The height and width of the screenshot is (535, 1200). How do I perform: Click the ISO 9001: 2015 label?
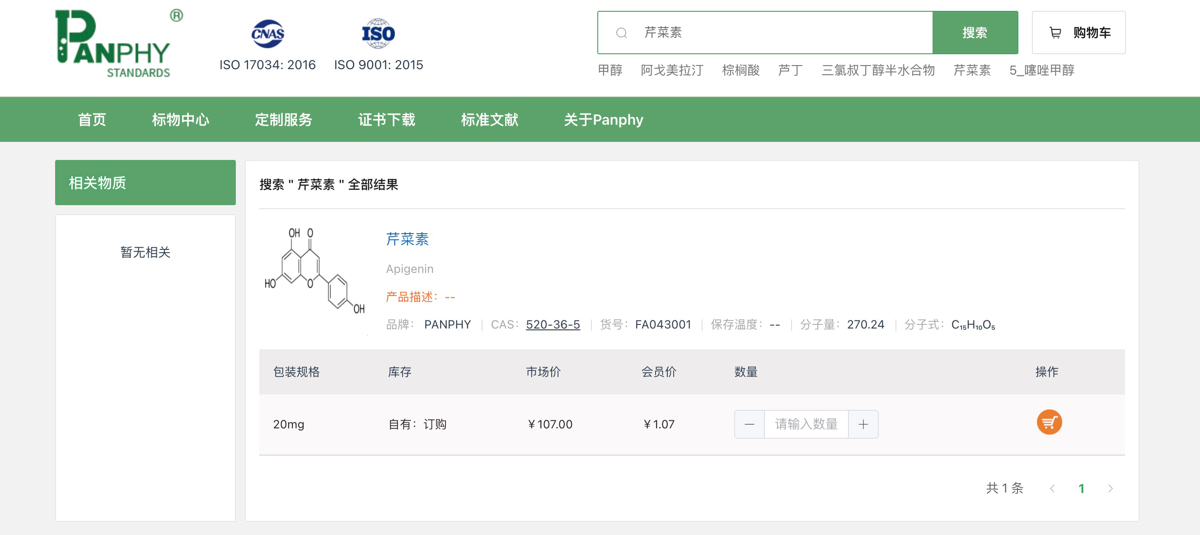tap(378, 65)
